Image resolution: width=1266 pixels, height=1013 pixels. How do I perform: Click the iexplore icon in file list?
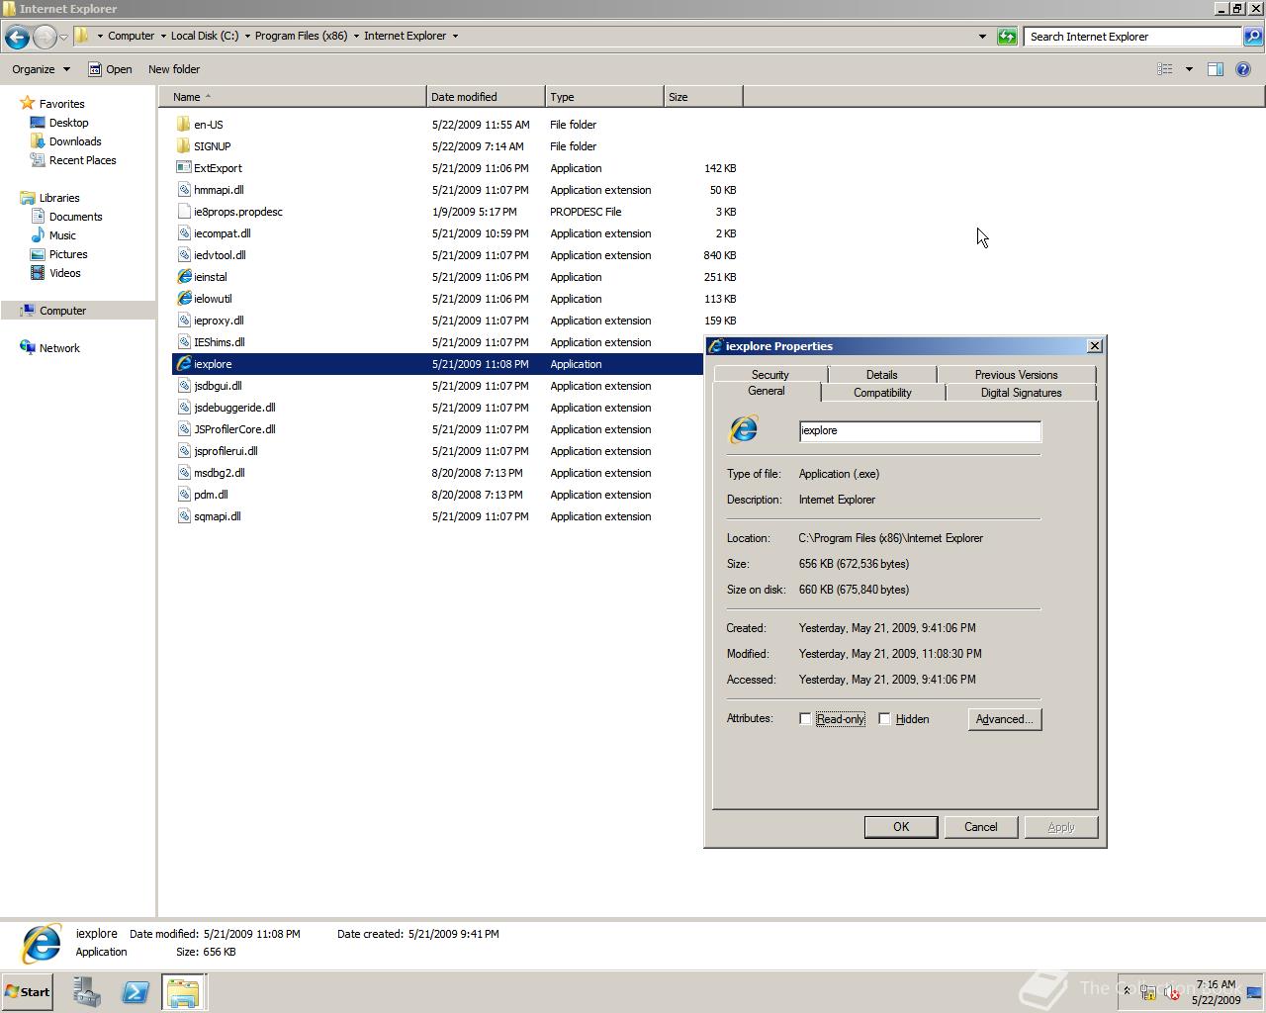(184, 364)
